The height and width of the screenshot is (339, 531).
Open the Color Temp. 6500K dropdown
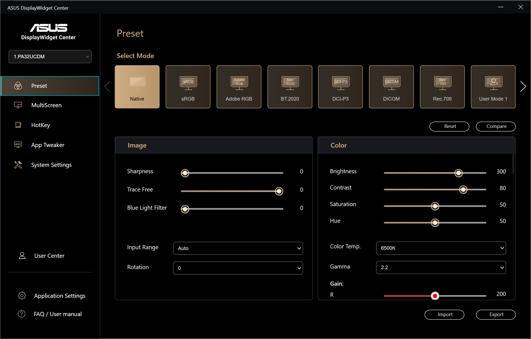pyautogui.click(x=441, y=248)
